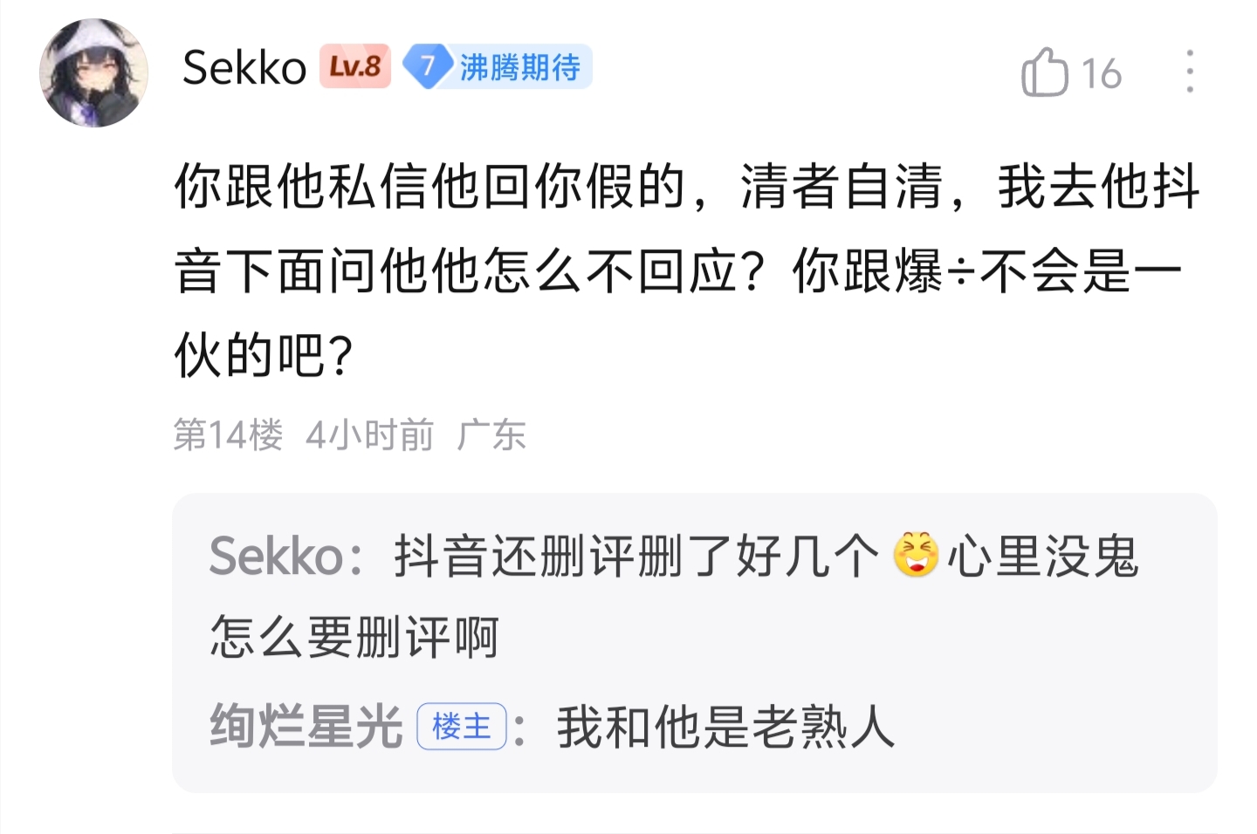
Task: Tap the 4小时前 timestamp
Action: pos(369,434)
